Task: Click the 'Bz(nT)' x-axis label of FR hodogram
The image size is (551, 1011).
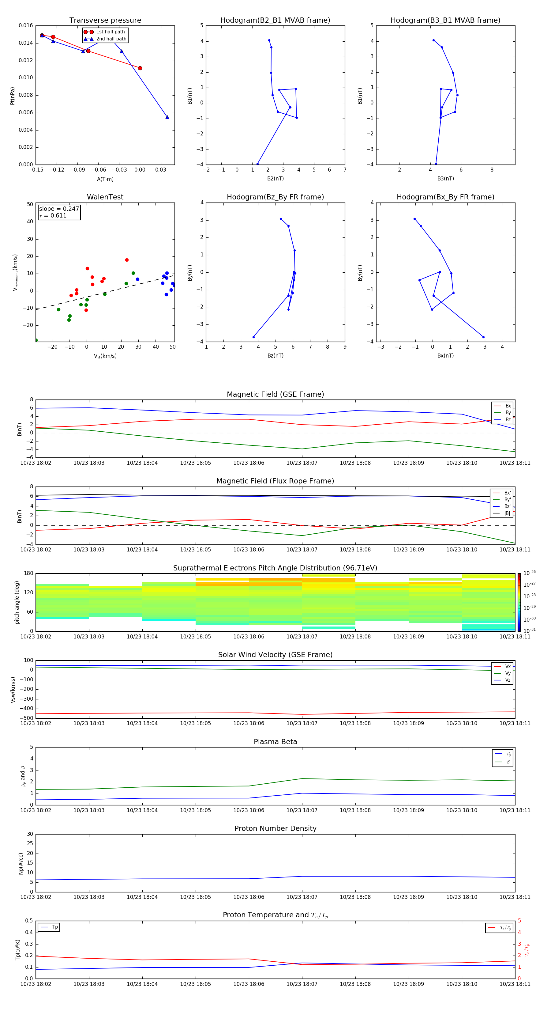Action: coord(275,356)
